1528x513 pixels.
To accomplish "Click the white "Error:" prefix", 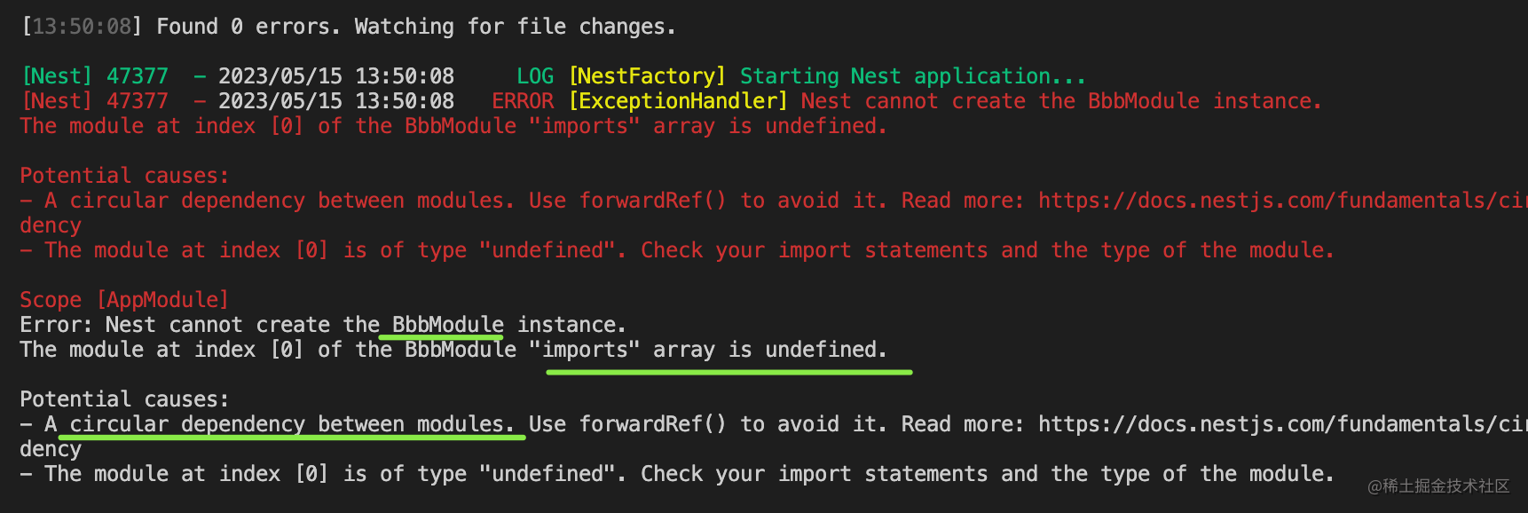I will (x=56, y=325).
